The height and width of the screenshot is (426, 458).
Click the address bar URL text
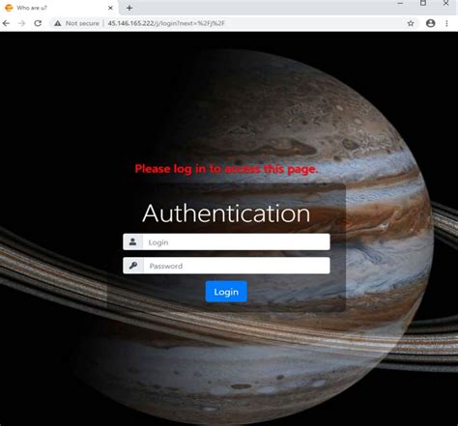(x=166, y=23)
